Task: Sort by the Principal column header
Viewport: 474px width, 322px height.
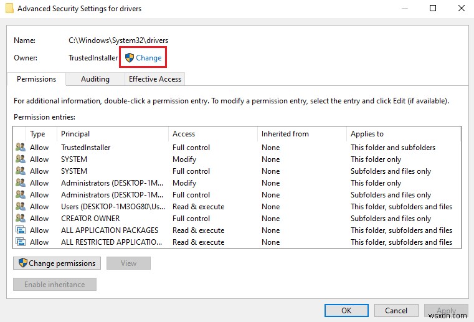Action: pos(113,134)
